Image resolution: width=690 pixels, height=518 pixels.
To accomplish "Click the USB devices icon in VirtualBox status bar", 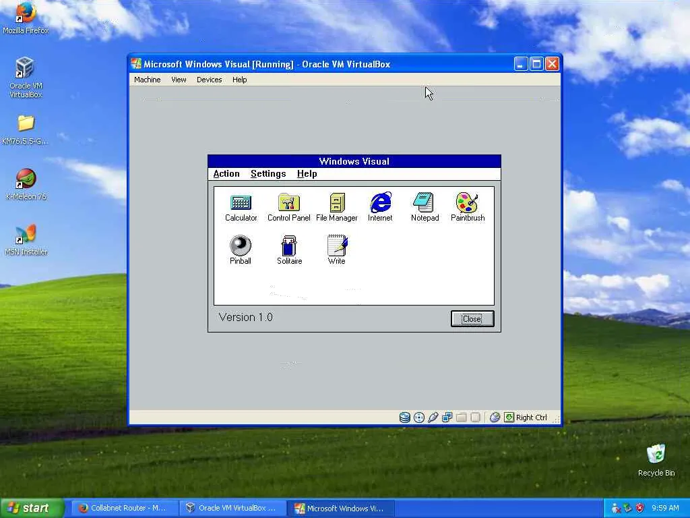I will [433, 417].
